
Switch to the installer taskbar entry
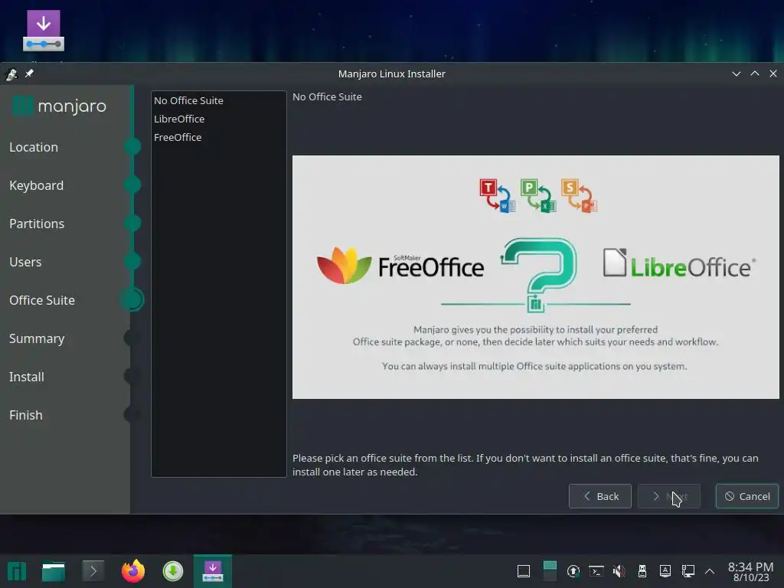(x=213, y=571)
